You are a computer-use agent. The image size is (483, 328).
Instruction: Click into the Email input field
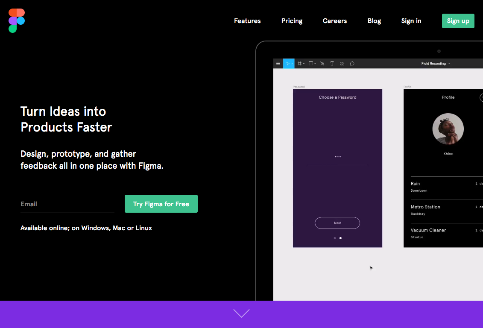[x=67, y=204]
